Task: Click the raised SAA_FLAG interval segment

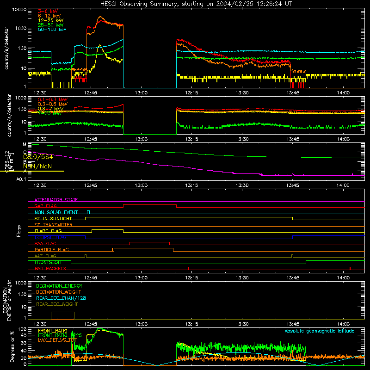Action: pyautogui.click(x=149, y=242)
